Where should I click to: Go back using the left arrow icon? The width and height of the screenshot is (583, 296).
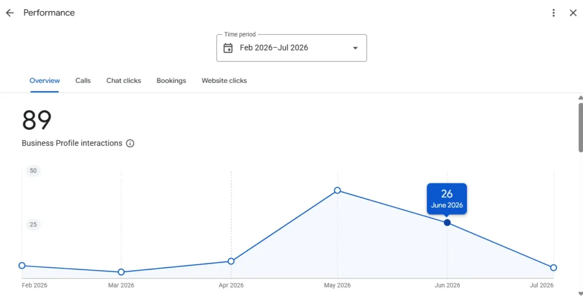tap(10, 12)
